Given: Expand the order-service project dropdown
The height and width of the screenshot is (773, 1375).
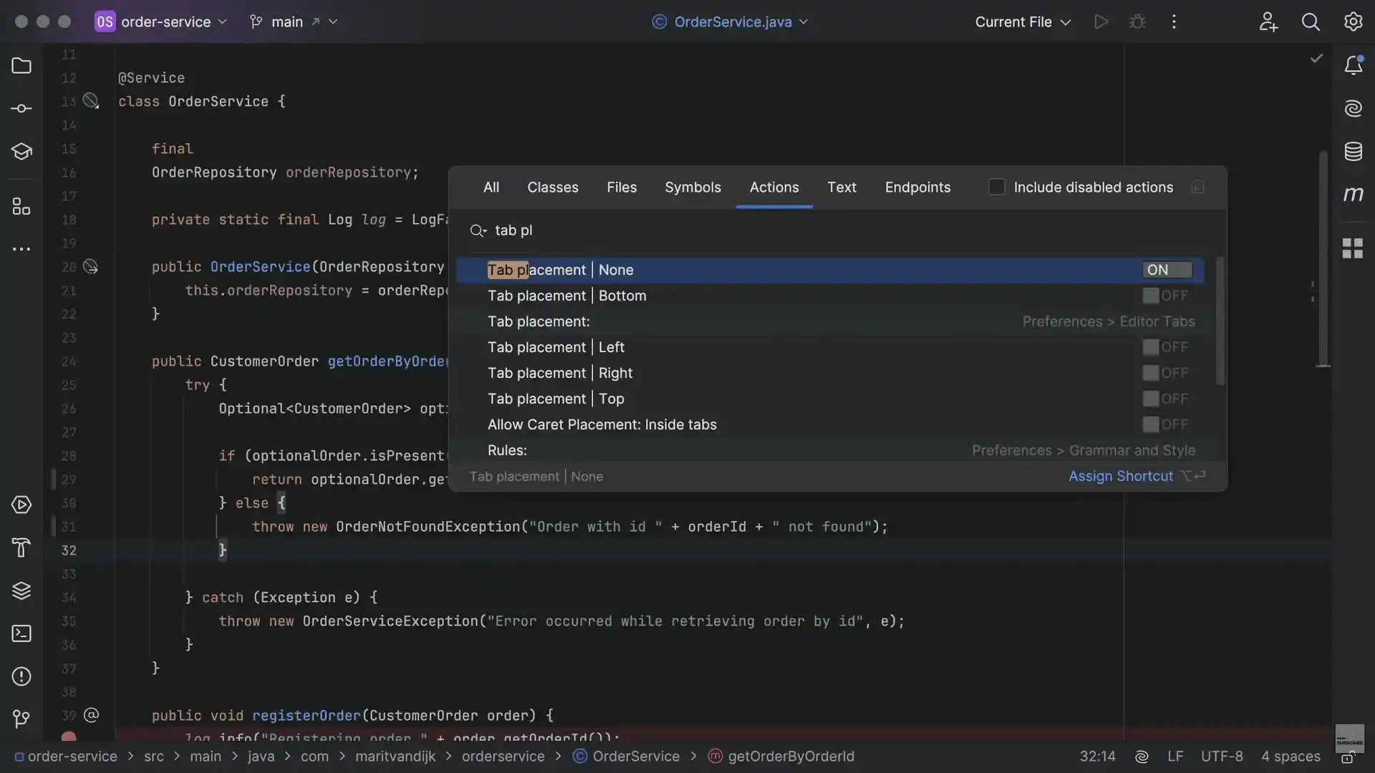Looking at the screenshot, I should pyautogui.click(x=162, y=21).
